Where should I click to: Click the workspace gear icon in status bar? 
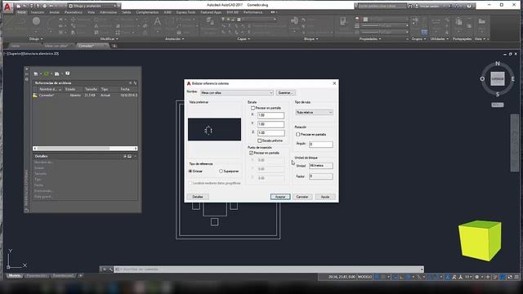[477, 277]
